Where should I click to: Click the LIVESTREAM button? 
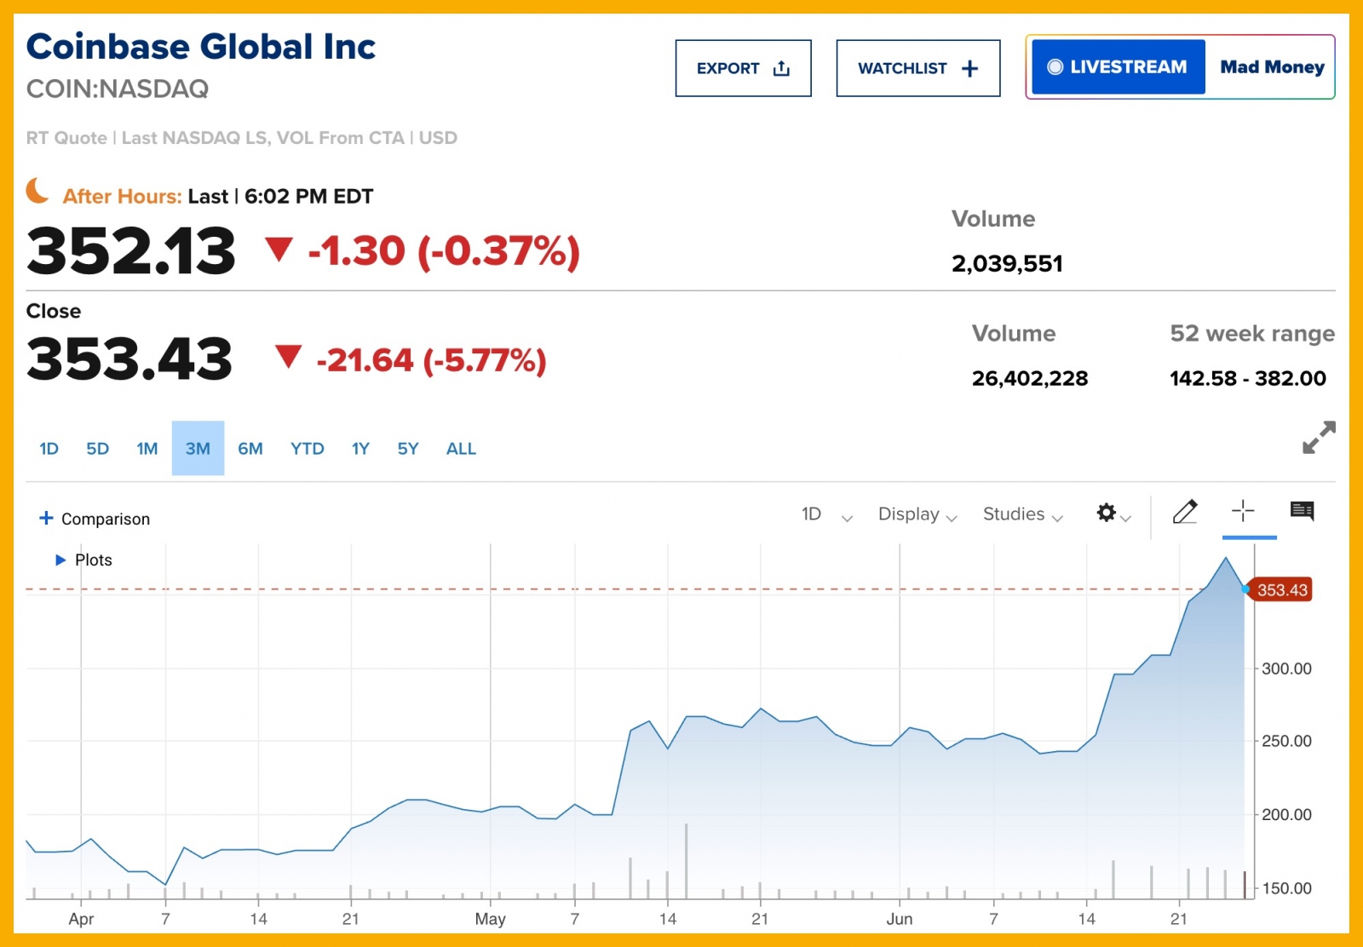tap(1118, 67)
